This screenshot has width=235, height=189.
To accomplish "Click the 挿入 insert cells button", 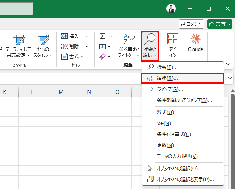I will [70, 36].
